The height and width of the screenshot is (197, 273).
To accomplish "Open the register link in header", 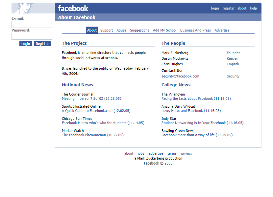I will pos(229,8).
